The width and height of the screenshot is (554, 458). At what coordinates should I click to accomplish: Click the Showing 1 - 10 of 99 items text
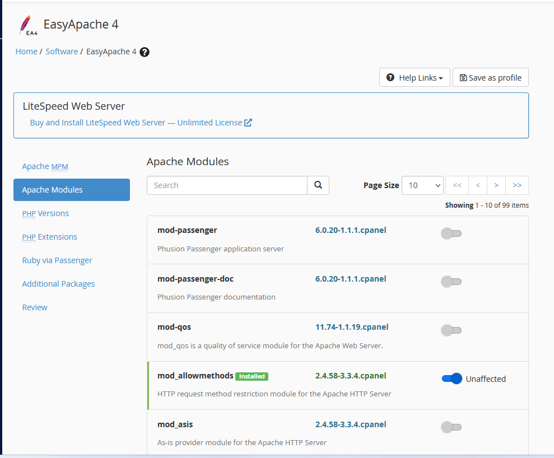(x=487, y=205)
